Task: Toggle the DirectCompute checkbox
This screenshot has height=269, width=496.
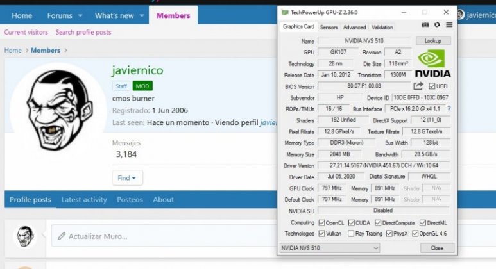Action: click(378, 223)
